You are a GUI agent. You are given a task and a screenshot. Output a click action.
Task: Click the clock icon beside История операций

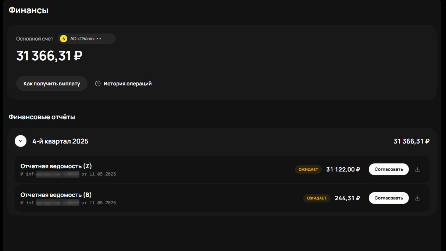click(98, 84)
